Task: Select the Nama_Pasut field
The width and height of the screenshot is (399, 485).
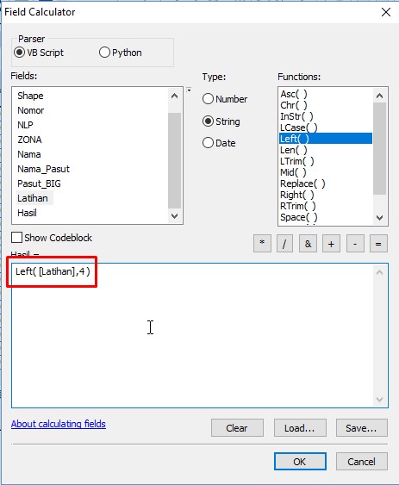Action: 43,169
